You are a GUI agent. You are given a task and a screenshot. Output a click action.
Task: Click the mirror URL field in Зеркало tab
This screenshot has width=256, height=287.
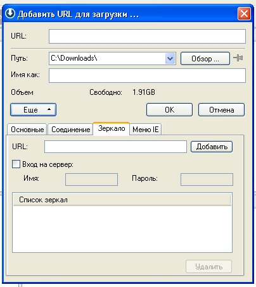point(115,147)
